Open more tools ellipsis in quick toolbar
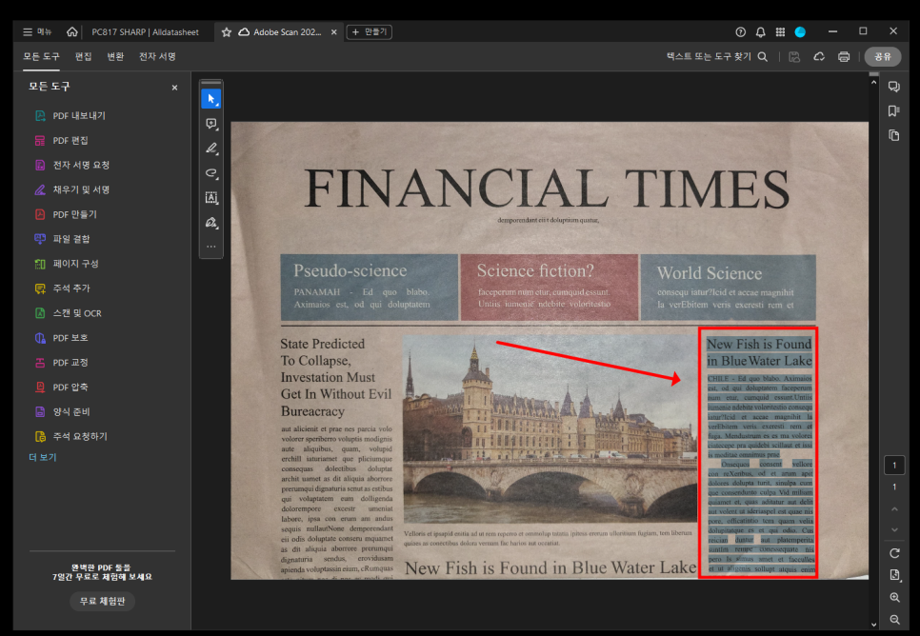Screen dimensions: 920x636 pos(211,247)
